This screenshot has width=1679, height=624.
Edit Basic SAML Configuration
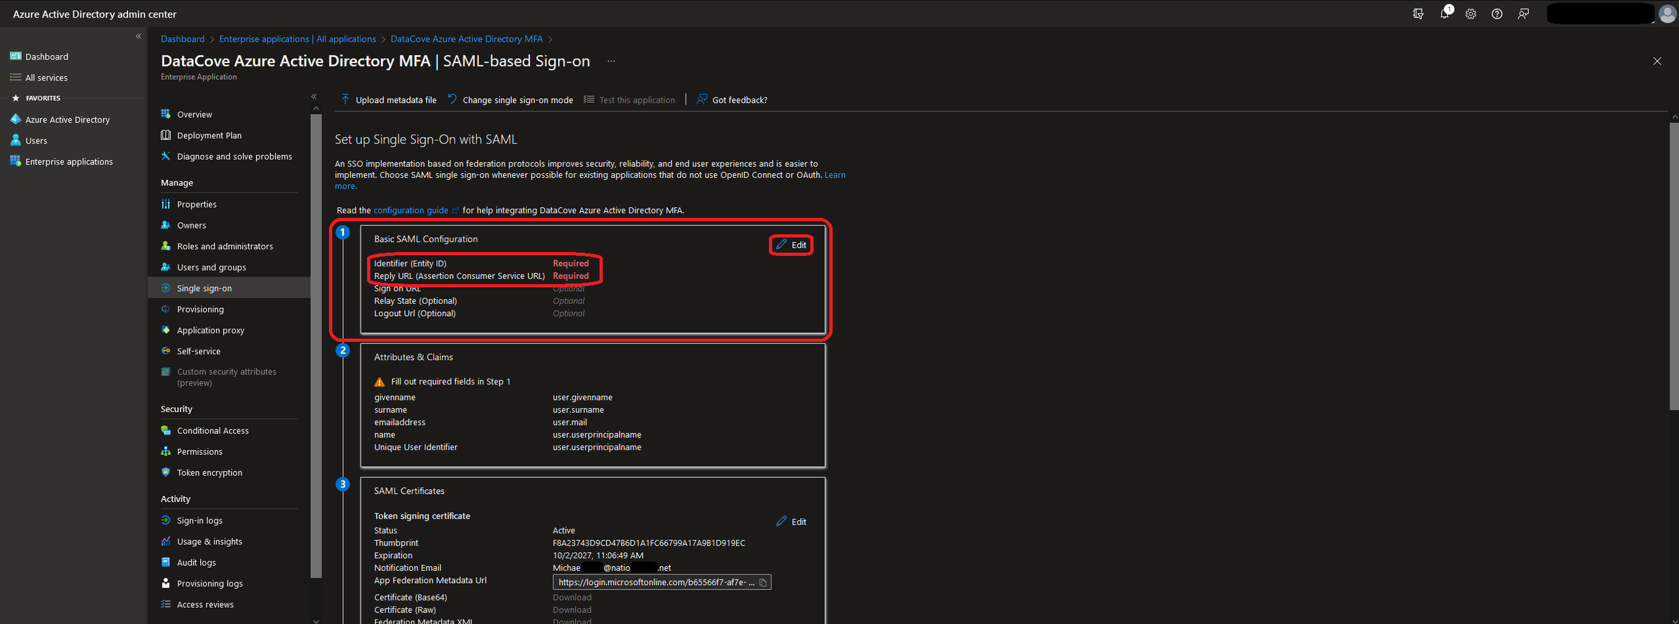791,245
